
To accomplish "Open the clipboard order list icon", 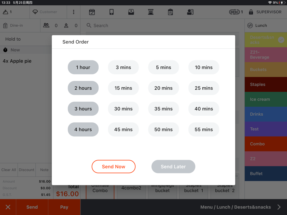I will click(170, 12).
